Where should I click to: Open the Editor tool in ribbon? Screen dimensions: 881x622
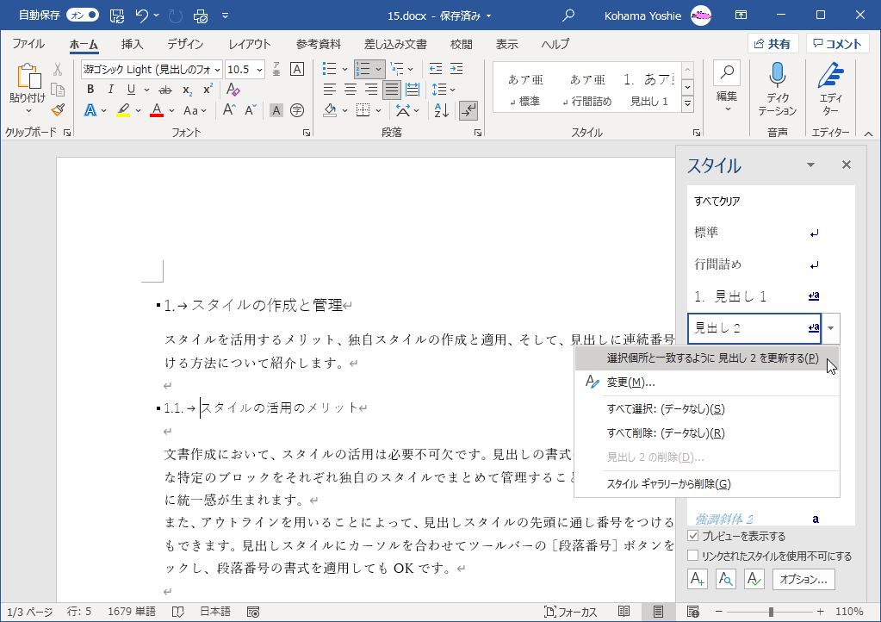[830, 89]
